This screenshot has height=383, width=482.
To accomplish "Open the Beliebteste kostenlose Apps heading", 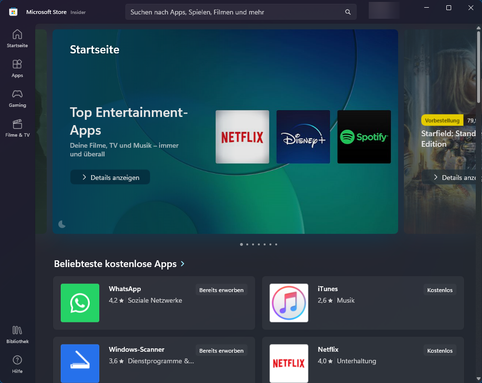I will (x=115, y=264).
